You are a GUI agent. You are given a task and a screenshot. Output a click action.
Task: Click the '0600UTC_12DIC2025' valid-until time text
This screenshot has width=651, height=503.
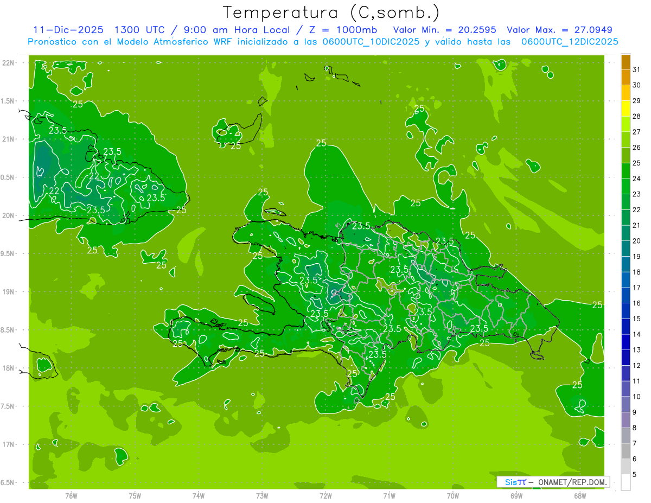[570, 42]
